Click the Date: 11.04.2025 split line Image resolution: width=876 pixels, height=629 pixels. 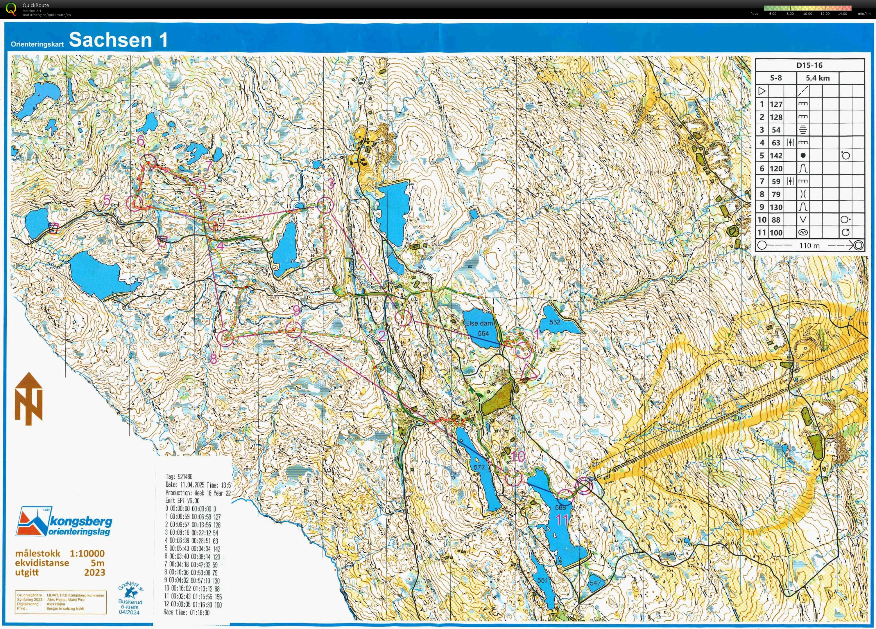[198, 485]
